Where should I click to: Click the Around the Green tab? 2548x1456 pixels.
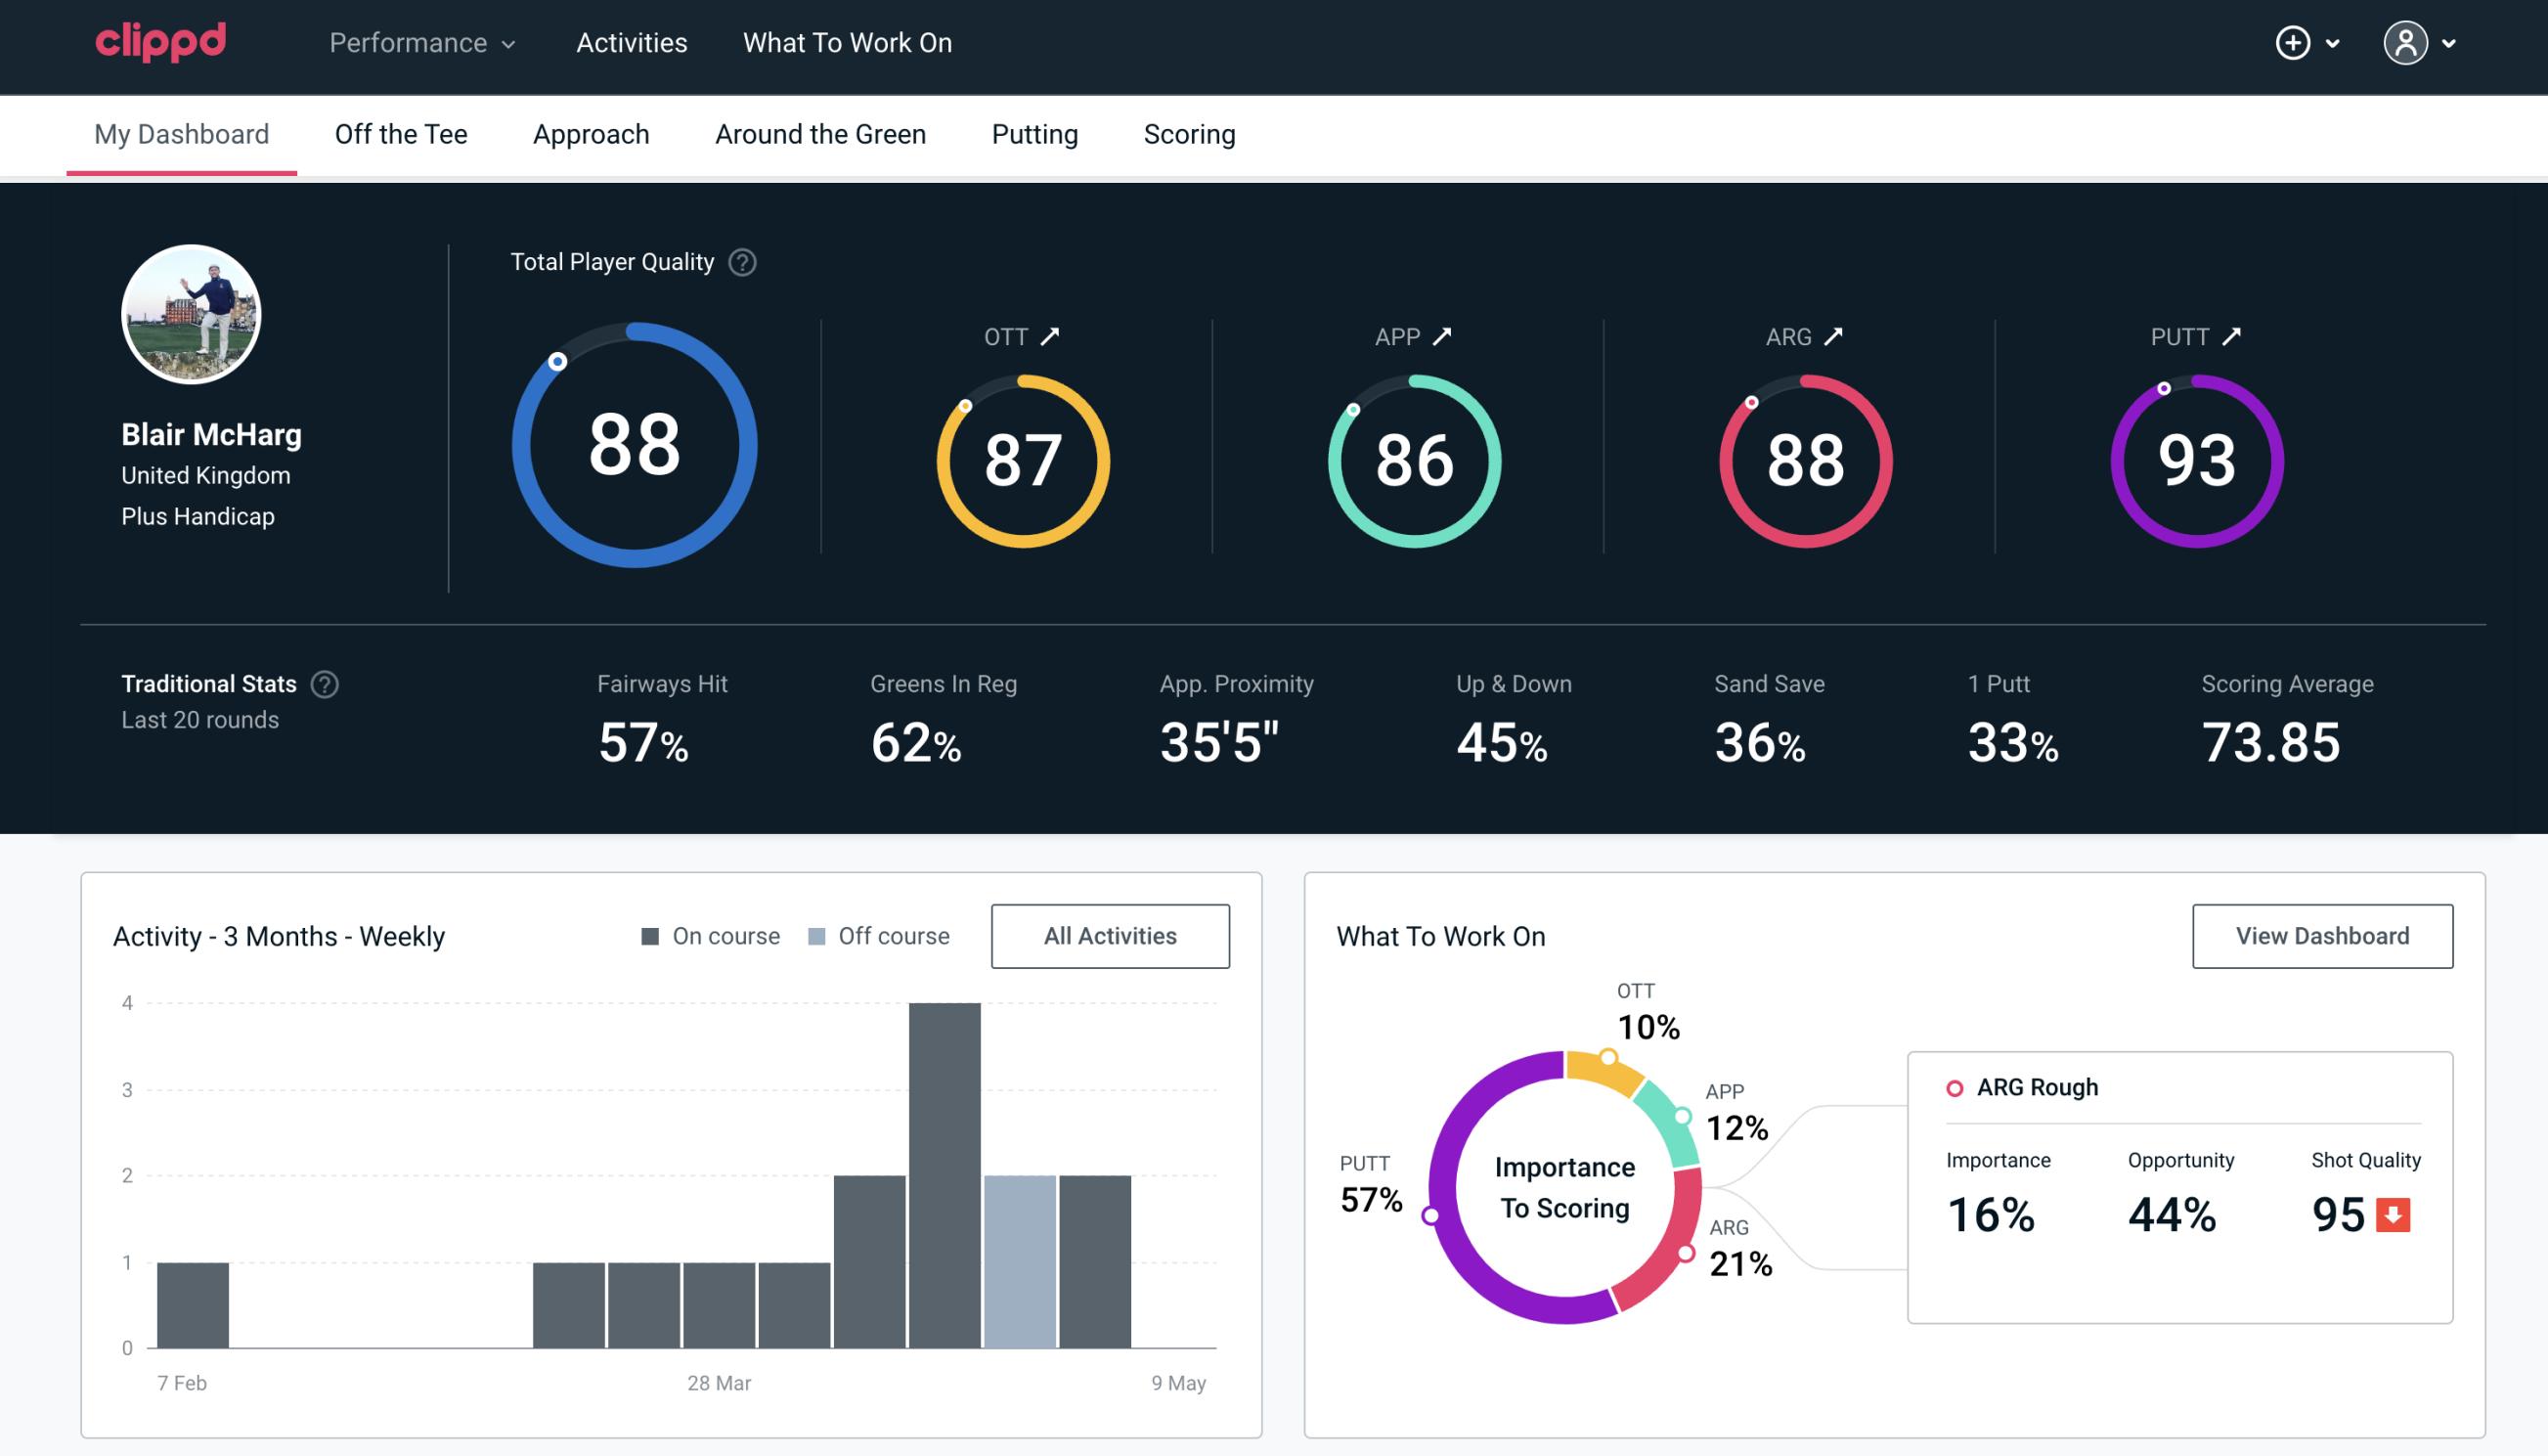tap(820, 133)
